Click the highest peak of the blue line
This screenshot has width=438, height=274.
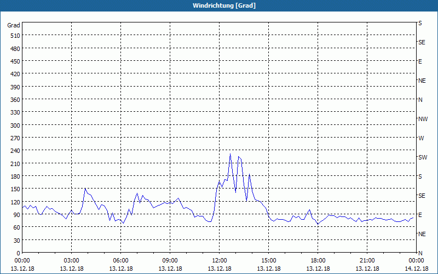tap(230, 154)
